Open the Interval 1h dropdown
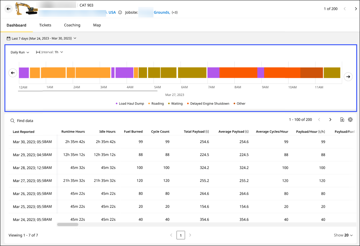 pos(50,52)
